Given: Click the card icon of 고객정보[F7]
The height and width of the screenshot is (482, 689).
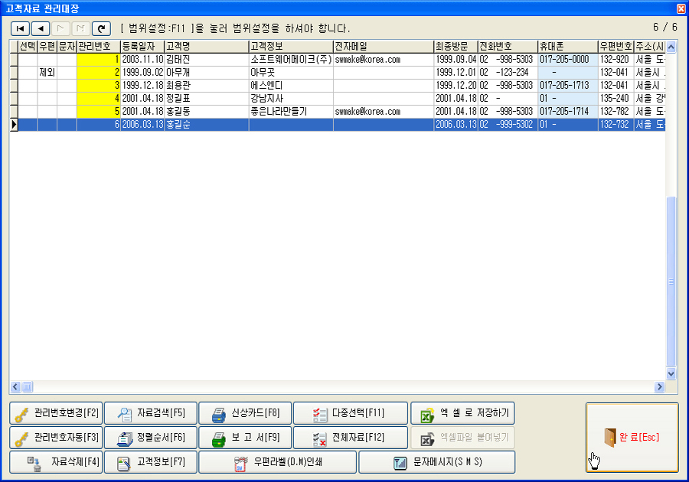Looking at the screenshot, I should coord(124,463).
